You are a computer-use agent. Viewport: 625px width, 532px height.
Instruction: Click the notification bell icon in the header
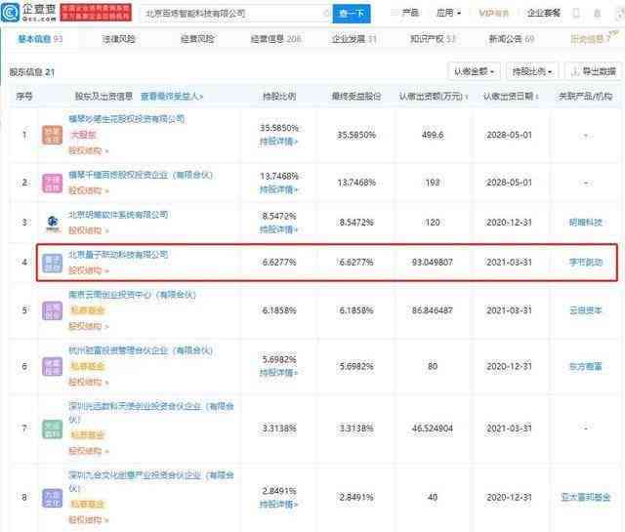[x=597, y=13]
